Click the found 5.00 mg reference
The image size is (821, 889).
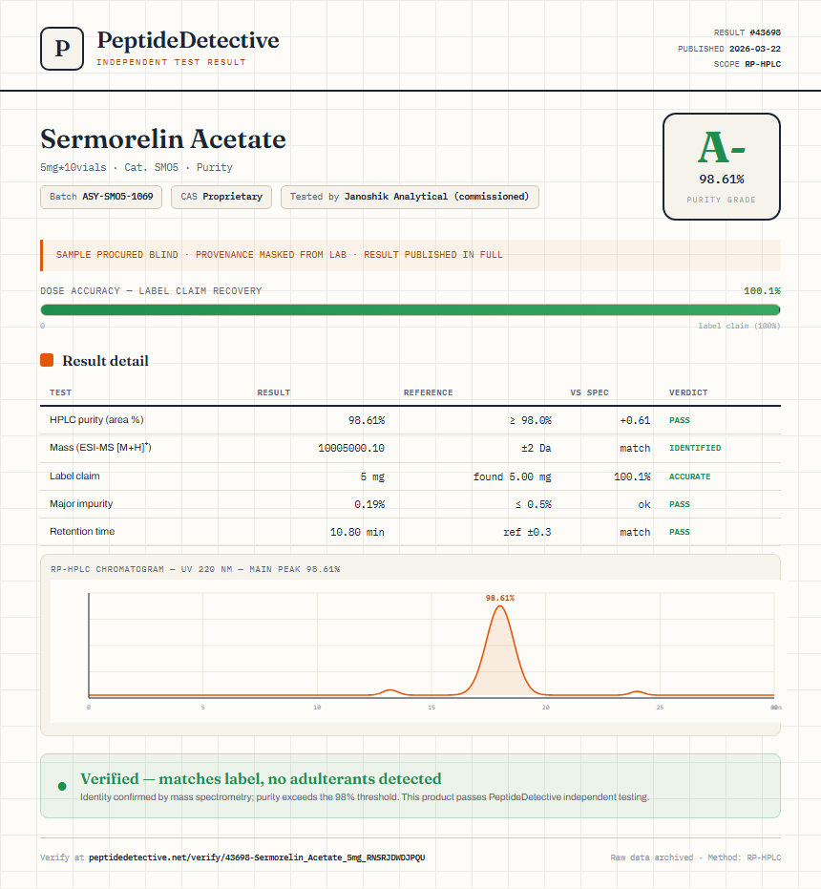pyautogui.click(x=512, y=476)
